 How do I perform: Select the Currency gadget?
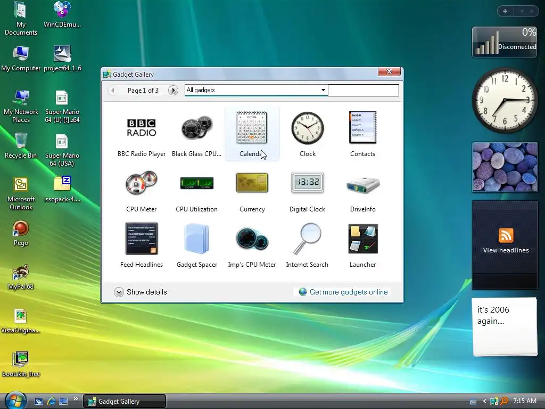252,191
